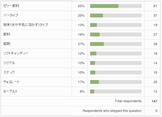
Task: Click the 55% percentage value
Action: pyautogui.click(x=81, y=6)
